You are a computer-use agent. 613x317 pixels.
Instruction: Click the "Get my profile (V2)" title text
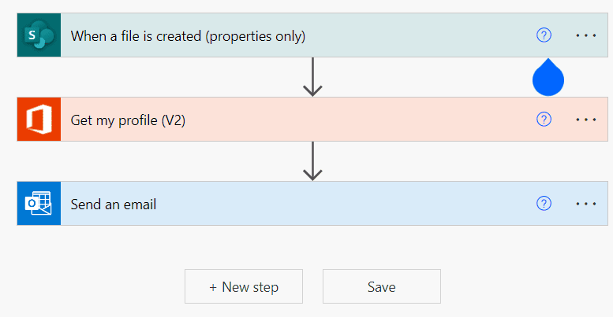pos(128,120)
